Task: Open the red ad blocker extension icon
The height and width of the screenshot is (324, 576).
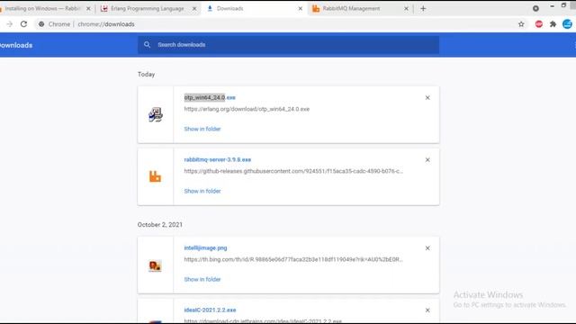Action: (538, 24)
